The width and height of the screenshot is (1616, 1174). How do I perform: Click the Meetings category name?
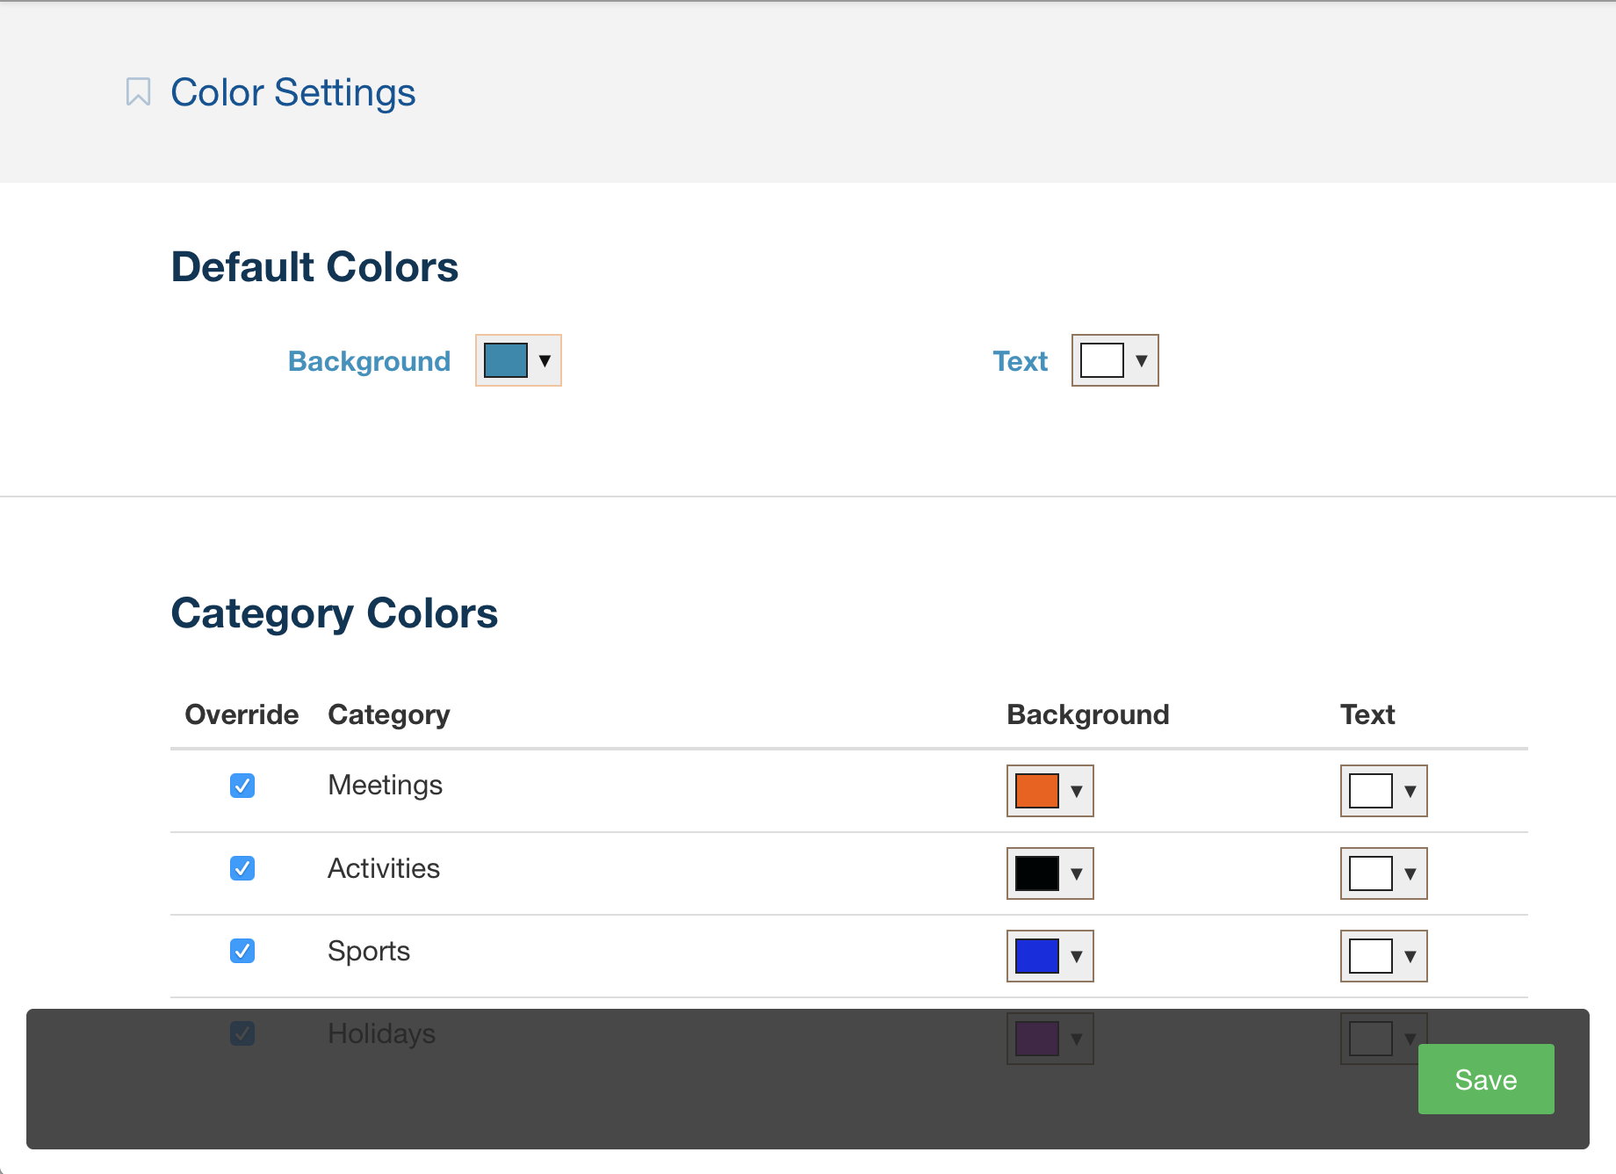385,785
